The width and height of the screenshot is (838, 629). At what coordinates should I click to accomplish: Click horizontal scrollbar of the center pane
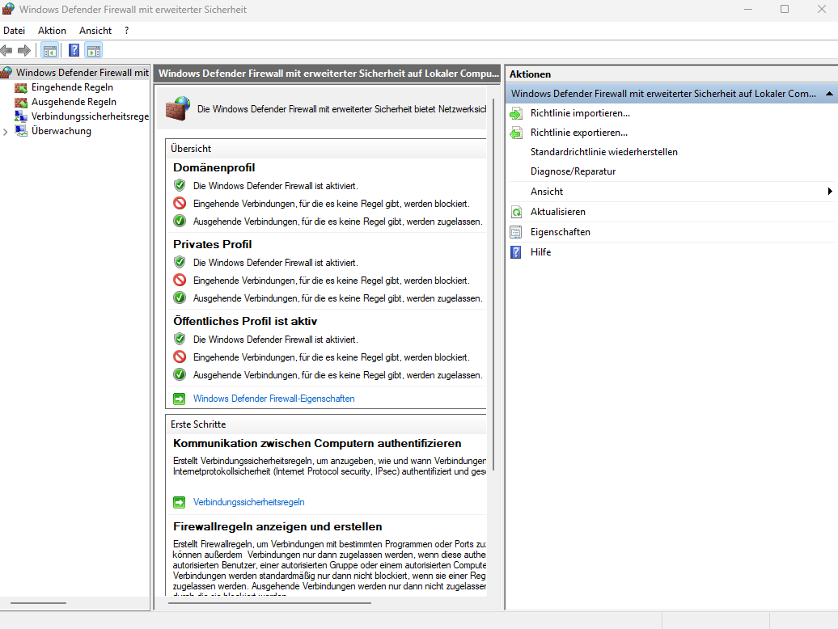point(269,603)
